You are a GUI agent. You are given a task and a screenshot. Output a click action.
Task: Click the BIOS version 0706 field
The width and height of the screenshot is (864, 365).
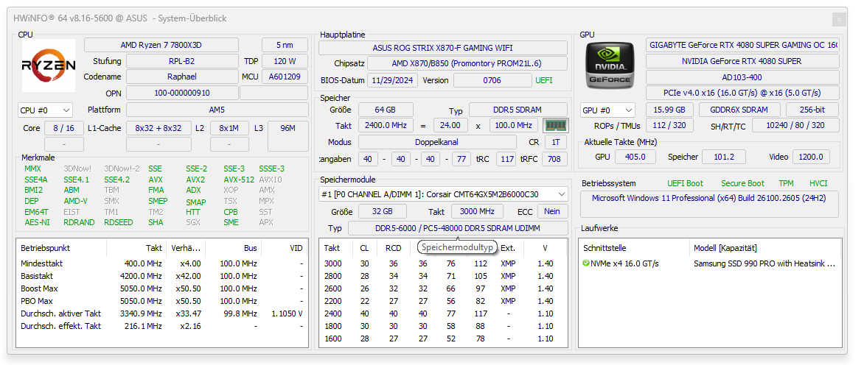(x=492, y=80)
